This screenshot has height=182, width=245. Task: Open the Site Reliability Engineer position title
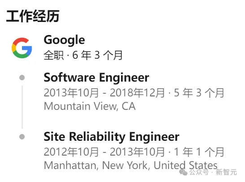pyautogui.click(x=112, y=137)
